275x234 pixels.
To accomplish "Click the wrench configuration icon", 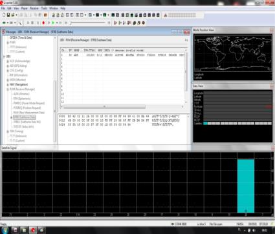I will pyautogui.click(x=19, y=23).
